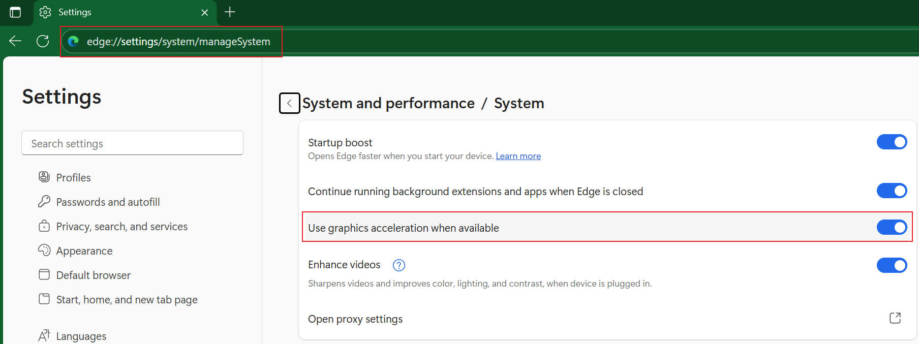Follow the Learn more link under Startup boost
The height and width of the screenshot is (344, 919).
518,156
